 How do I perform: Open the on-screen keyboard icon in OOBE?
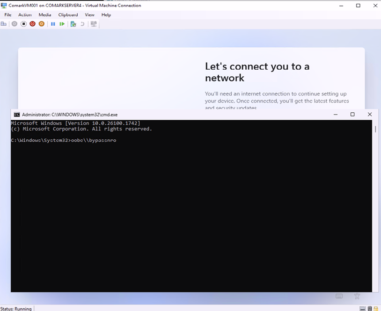point(339,296)
